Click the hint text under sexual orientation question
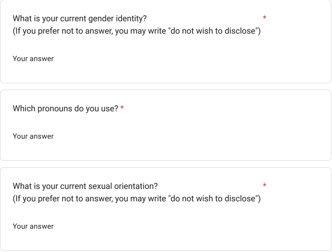Viewport: 332px width, 252px height. tap(136, 199)
